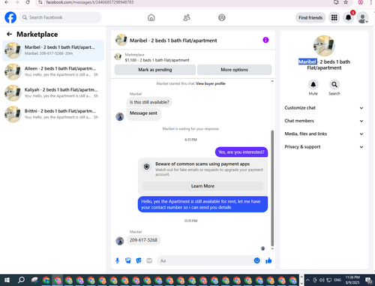Open Brittni conversation in the list
375x286 pixels.
coord(53,114)
